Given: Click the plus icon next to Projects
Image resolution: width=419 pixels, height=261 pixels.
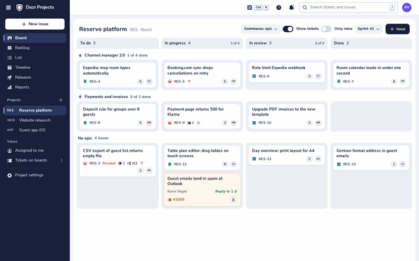Looking at the screenshot, I should (61, 100).
